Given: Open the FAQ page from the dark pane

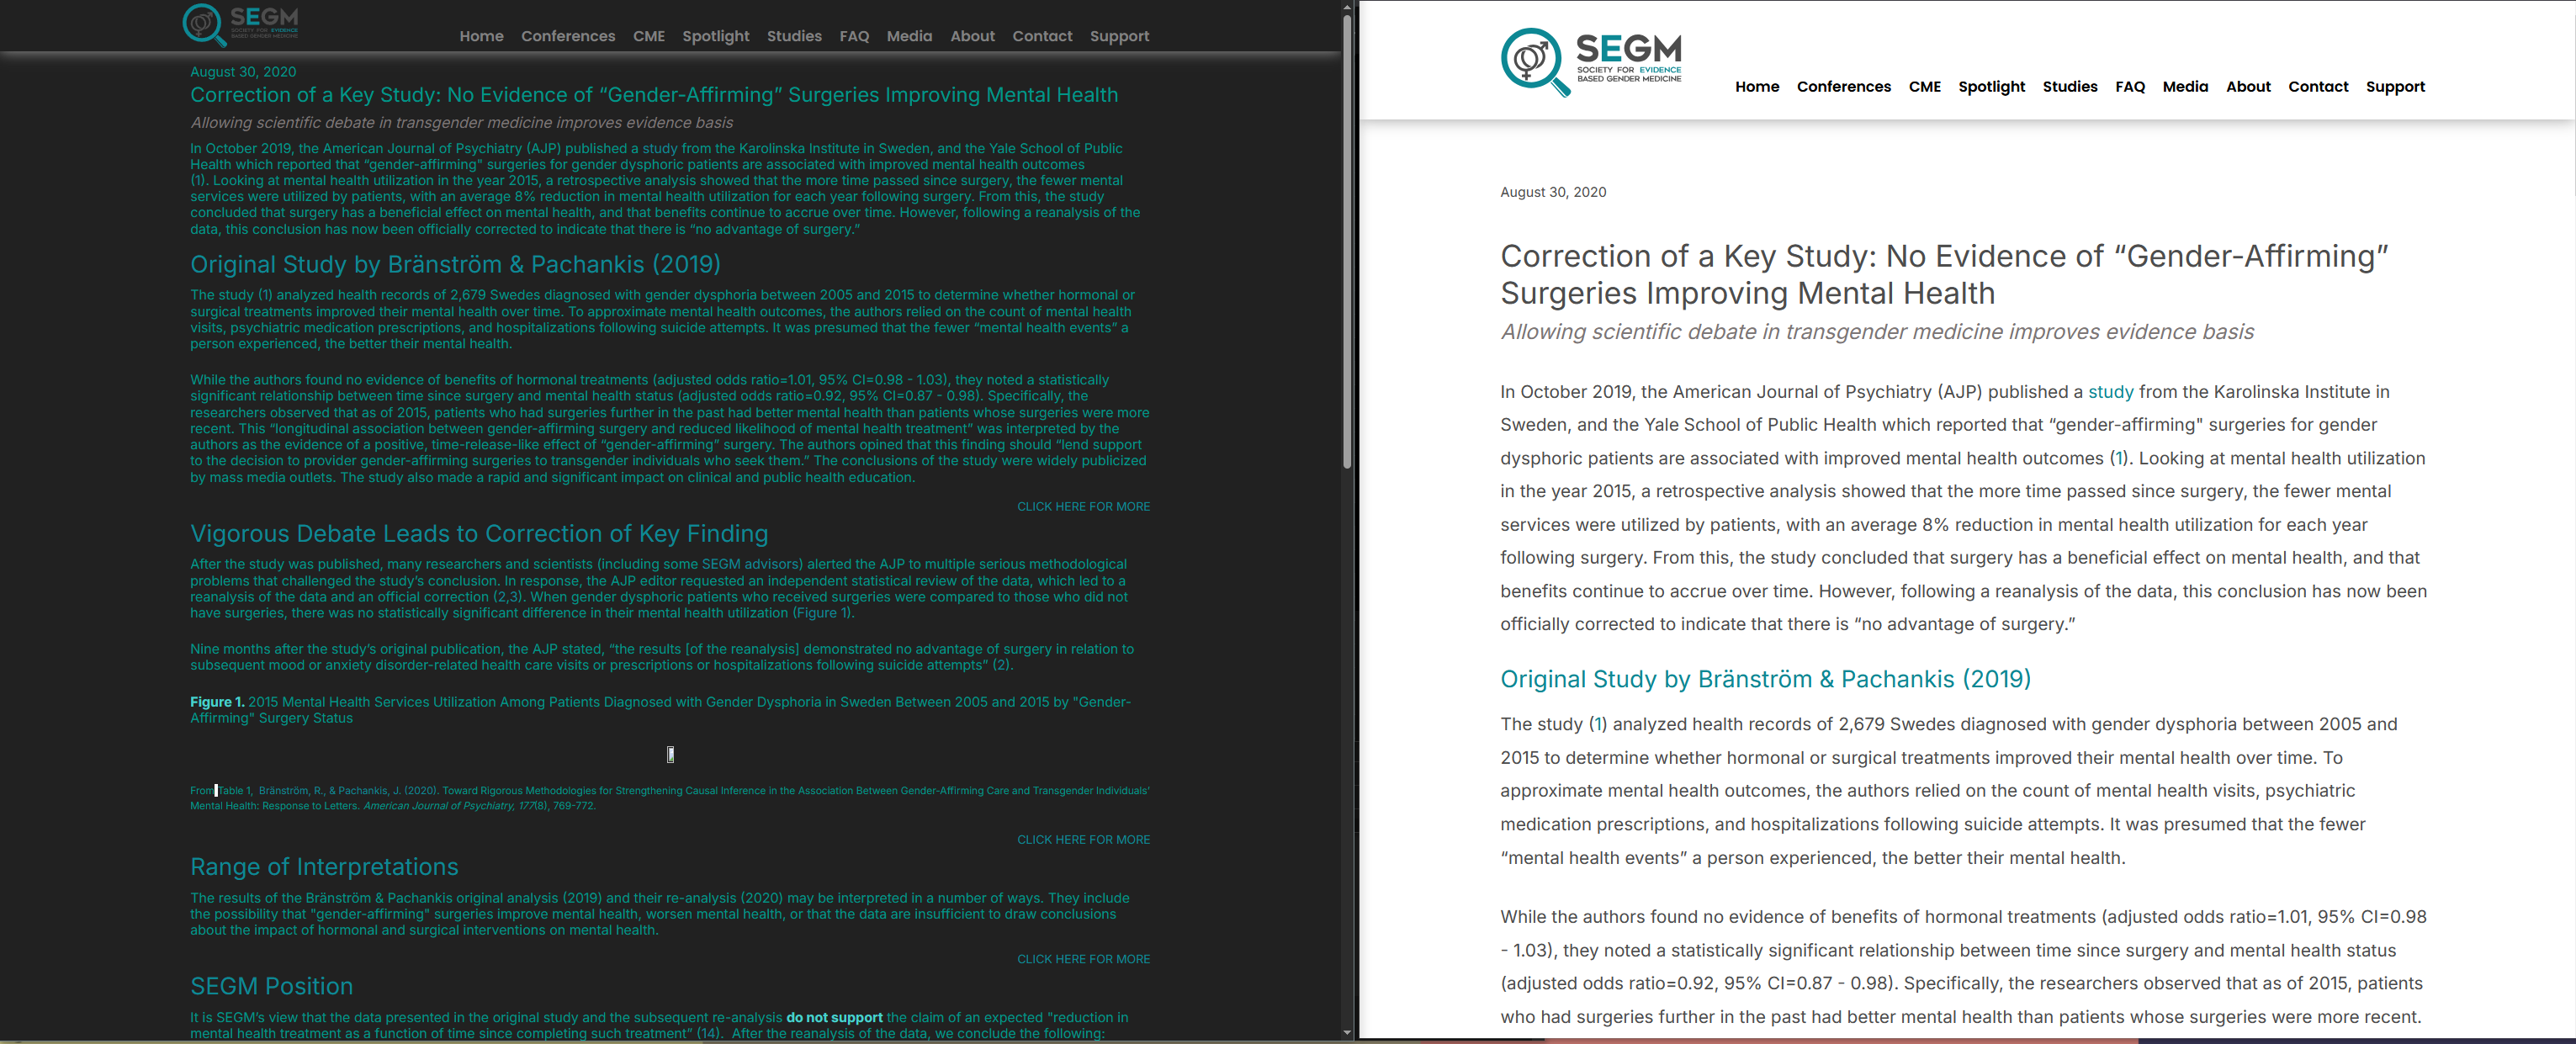Looking at the screenshot, I should (853, 36).
